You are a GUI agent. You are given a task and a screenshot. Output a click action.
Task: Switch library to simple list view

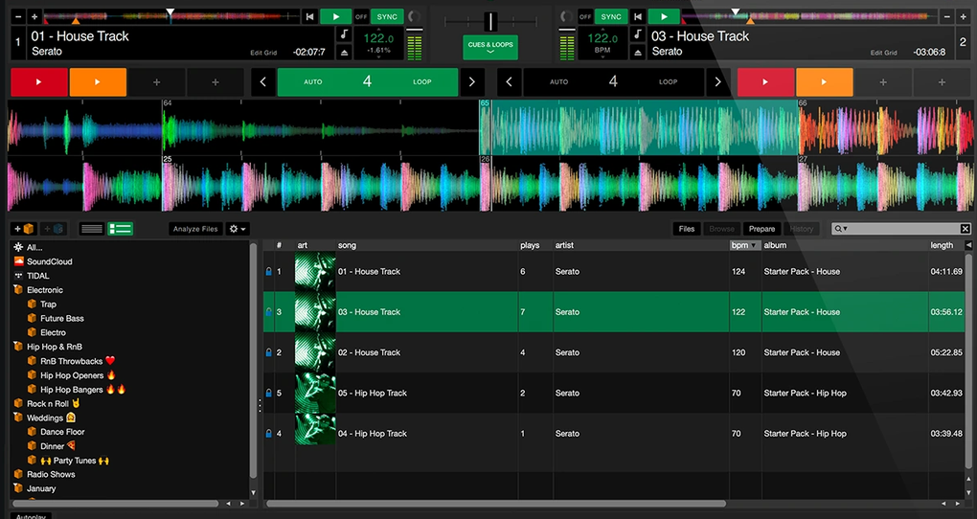tap(92, 229)
